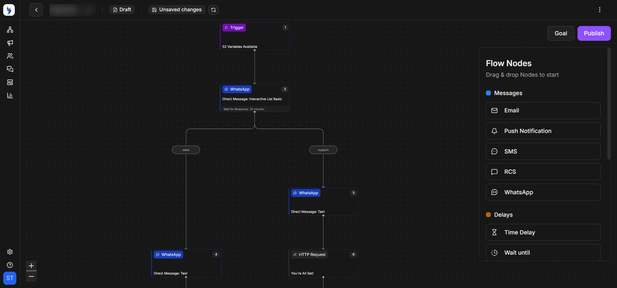Select the RCS message node
The height and width of the screenshot is (288, 617).
[543, 172]
